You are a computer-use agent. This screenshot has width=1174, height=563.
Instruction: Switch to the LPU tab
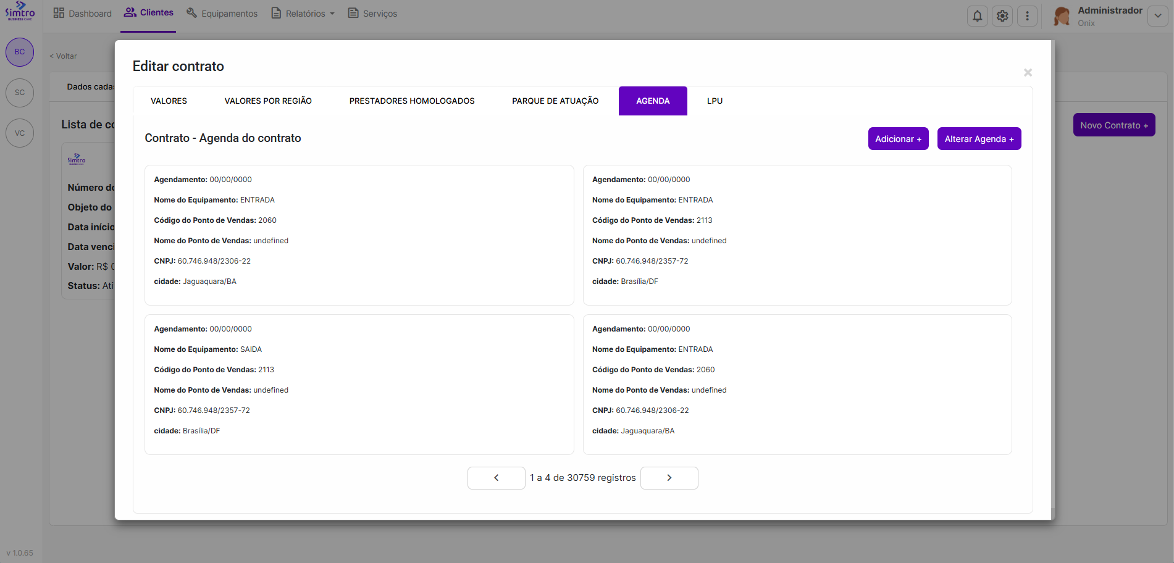[x=715, y=101]
